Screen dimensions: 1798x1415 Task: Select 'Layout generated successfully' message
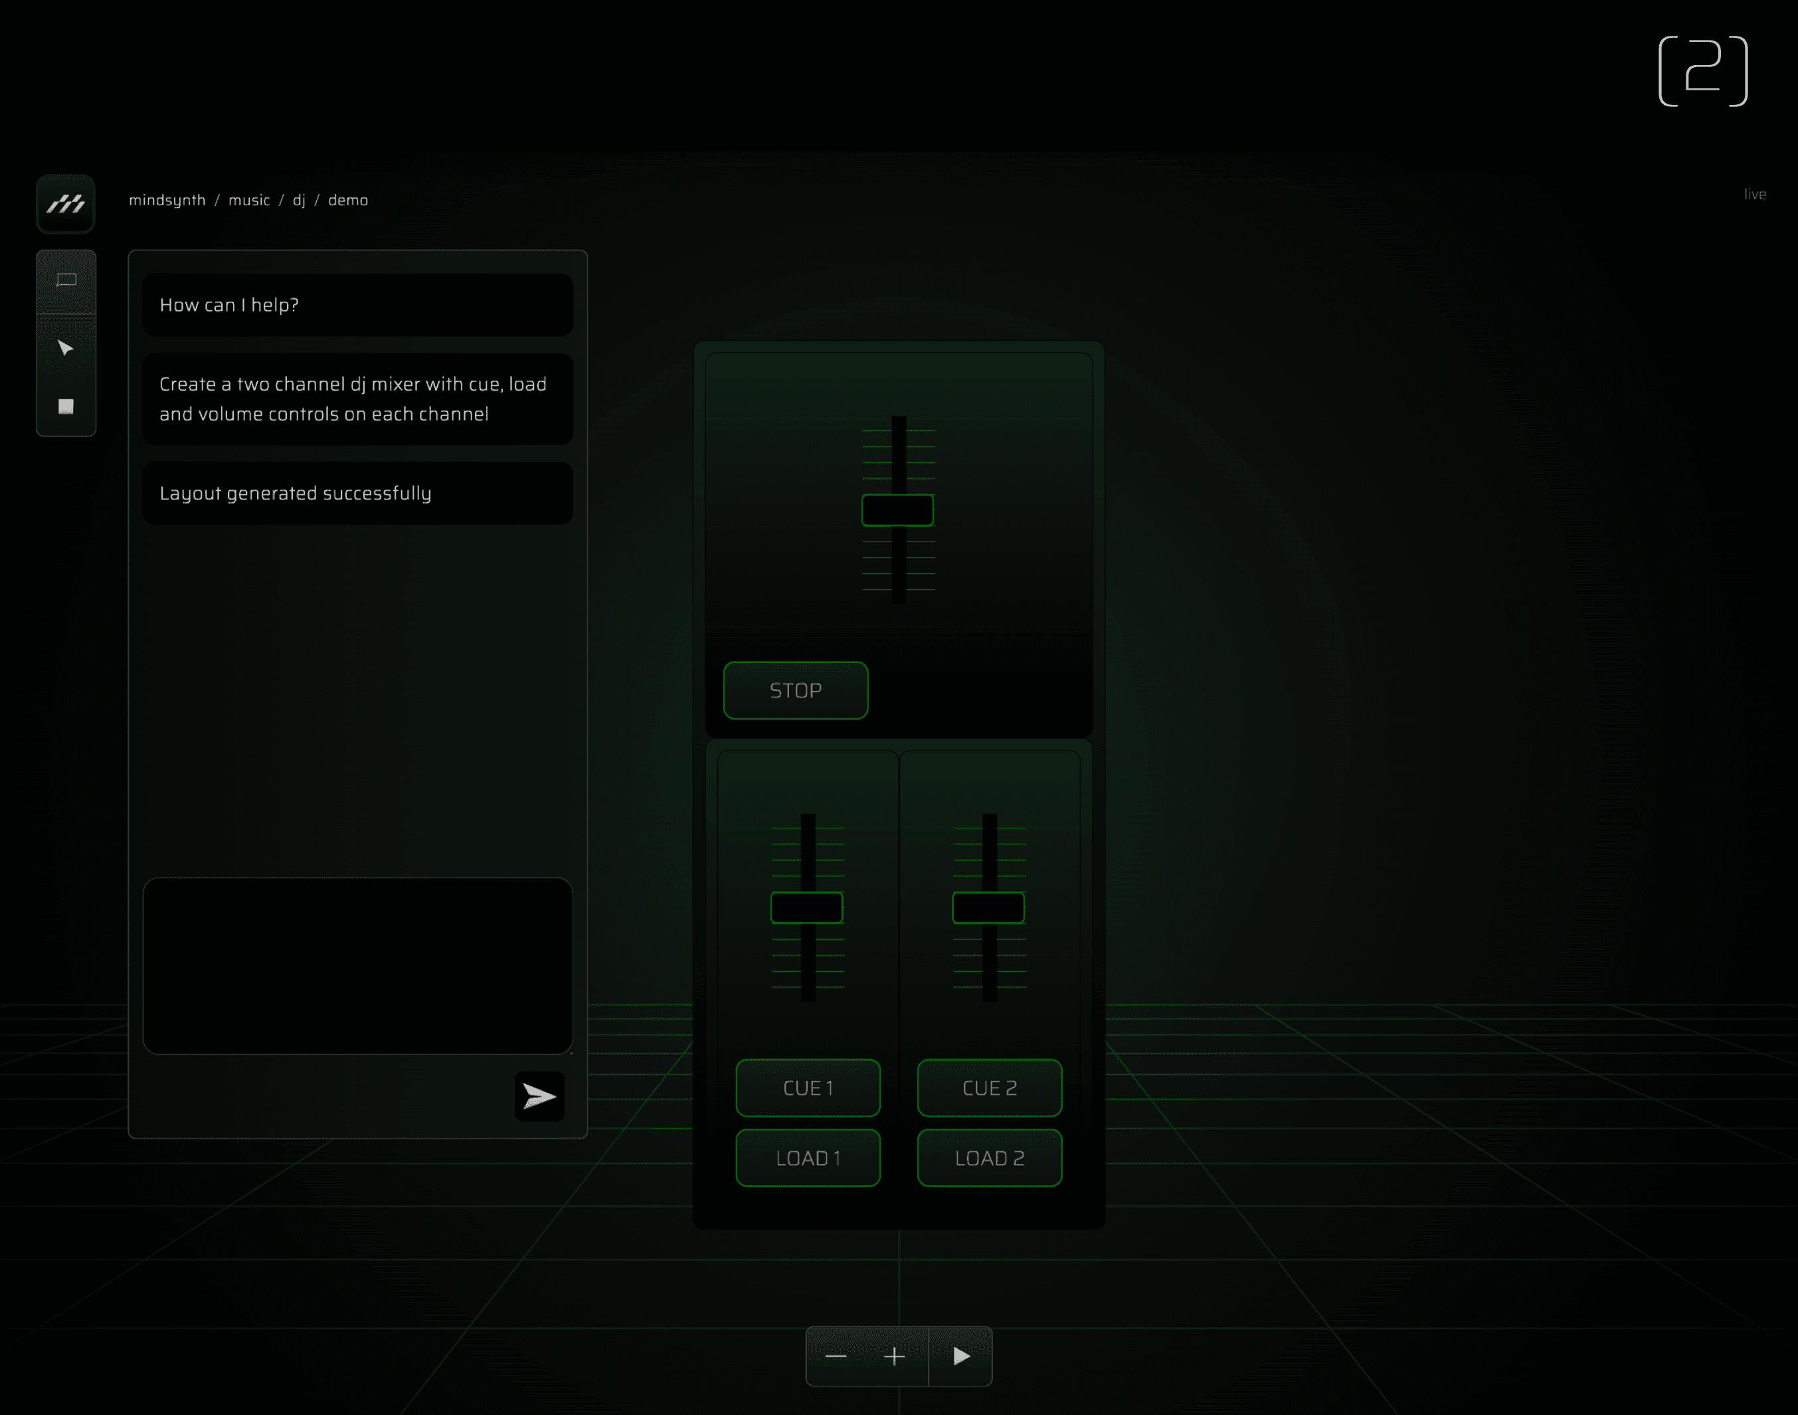[x=358, y=494]
